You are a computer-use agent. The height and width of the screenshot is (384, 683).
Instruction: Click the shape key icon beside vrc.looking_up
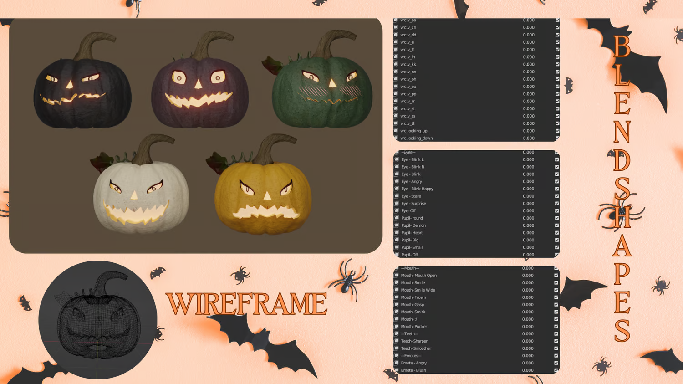[x=396, y=131]
